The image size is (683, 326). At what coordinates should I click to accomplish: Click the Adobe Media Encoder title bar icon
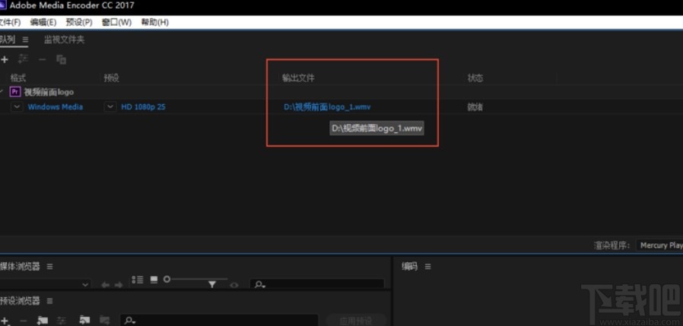[x=2, y=5]
